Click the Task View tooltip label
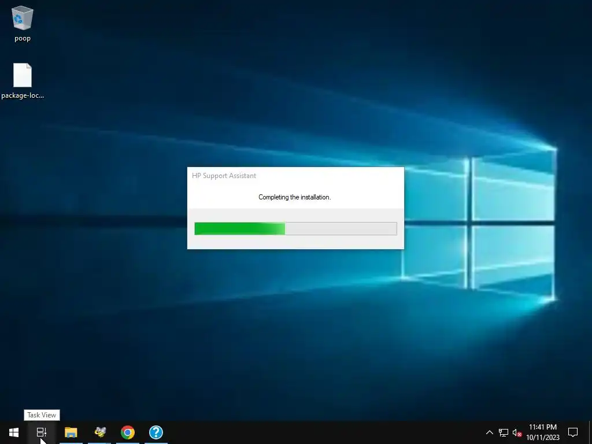This screenshot has width=592, height=444. (x=42, y=415)
